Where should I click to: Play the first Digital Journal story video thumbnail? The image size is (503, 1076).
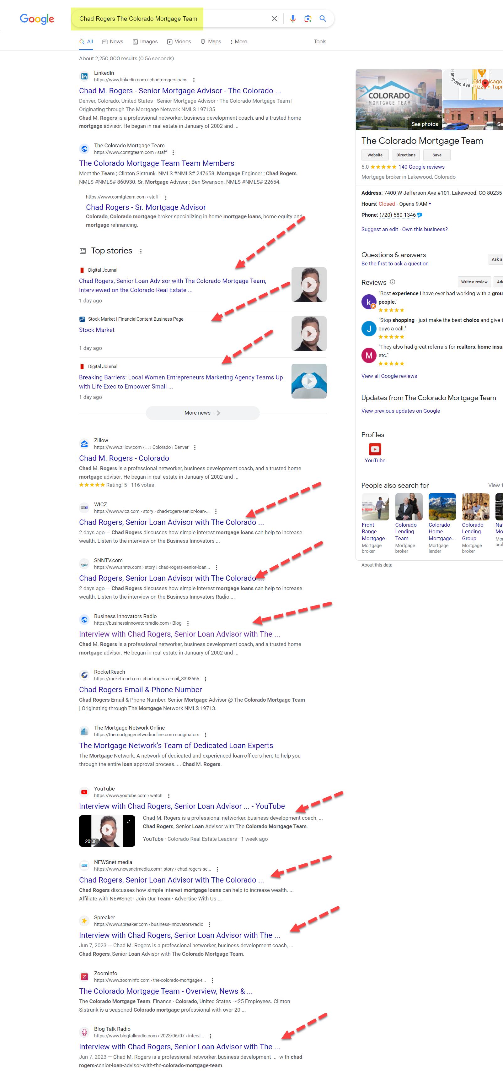click(309, 285)
